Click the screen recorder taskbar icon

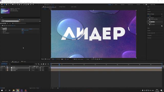point(26,90)
